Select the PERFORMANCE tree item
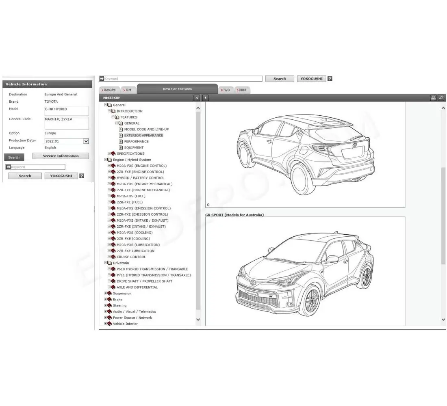This screenshot has height=406, width=447. [136, 141]
